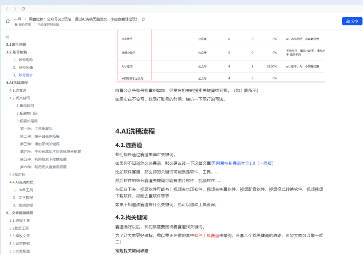
Task: Go to home via the house icon
Action: point(8,21)
